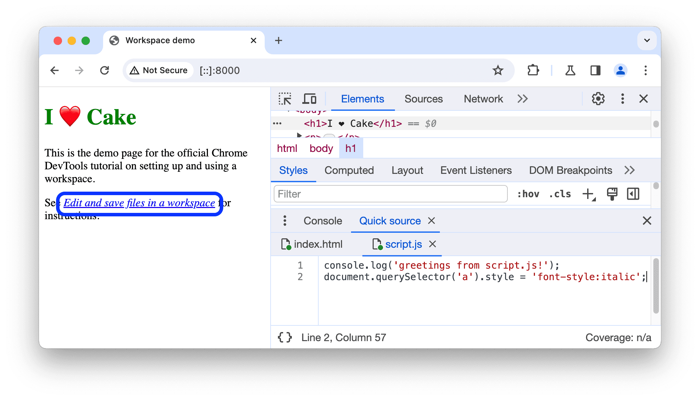Open the Network panel
This screenshot has height=400, width=700.
(482, 99)
